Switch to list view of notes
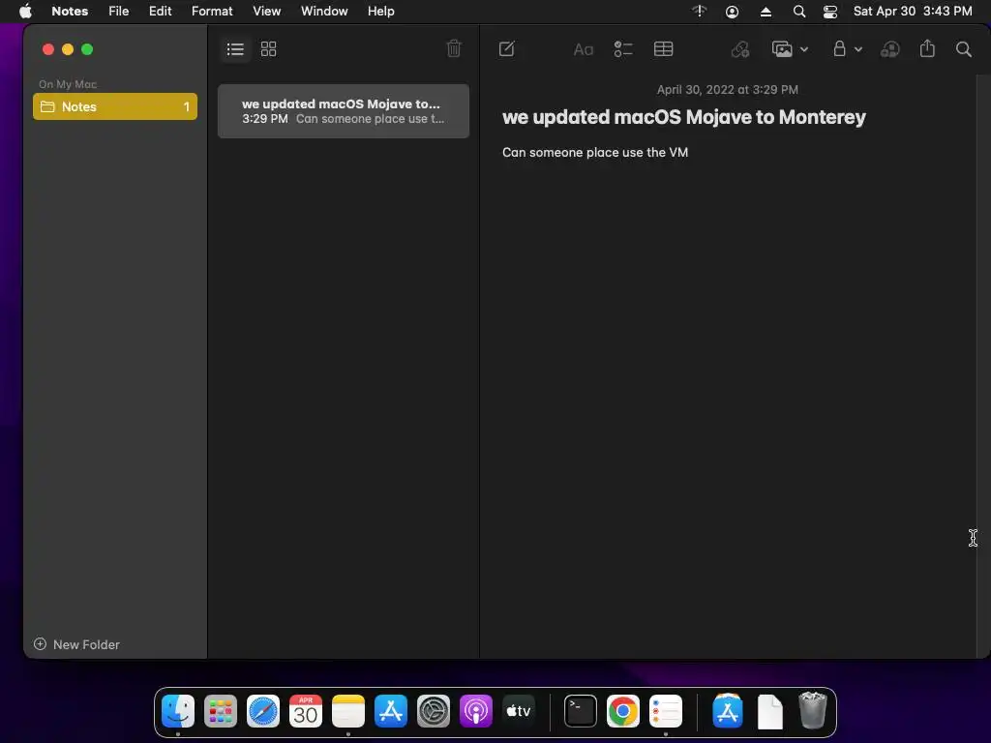The height and width of the screenshot is (743, 991). point(235,49)
